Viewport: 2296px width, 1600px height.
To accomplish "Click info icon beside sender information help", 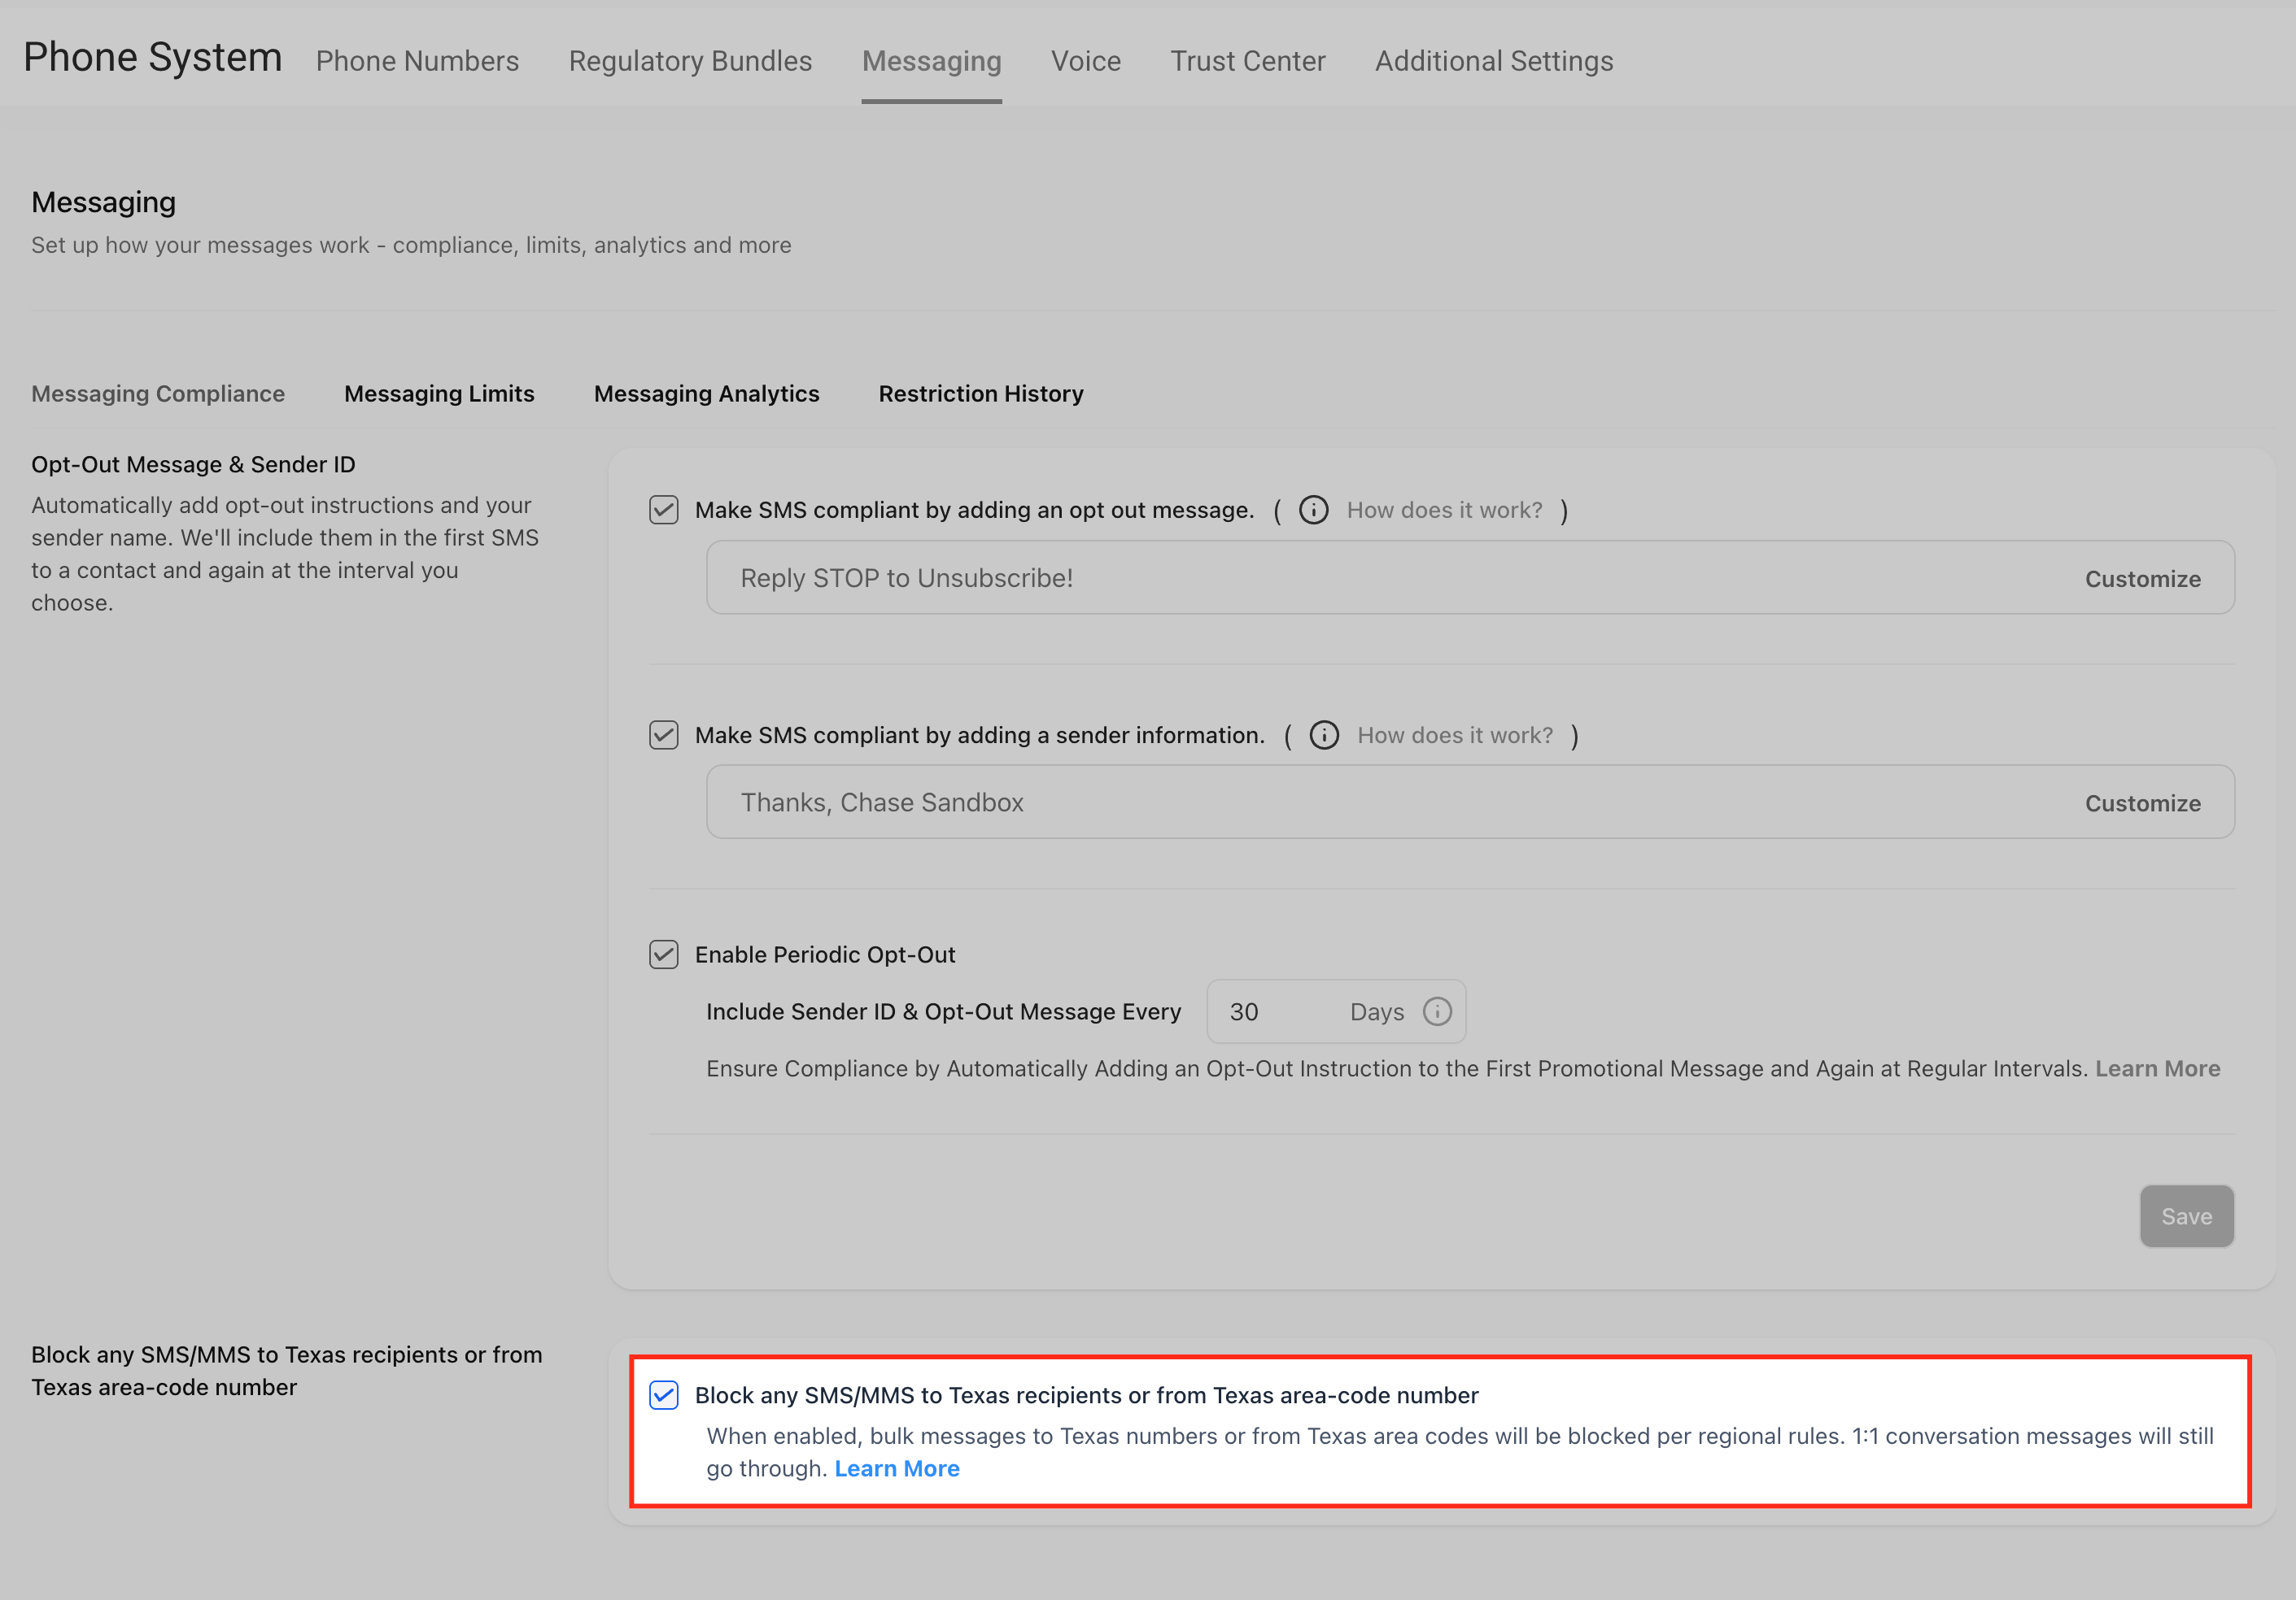I will tap(1324, 736).
